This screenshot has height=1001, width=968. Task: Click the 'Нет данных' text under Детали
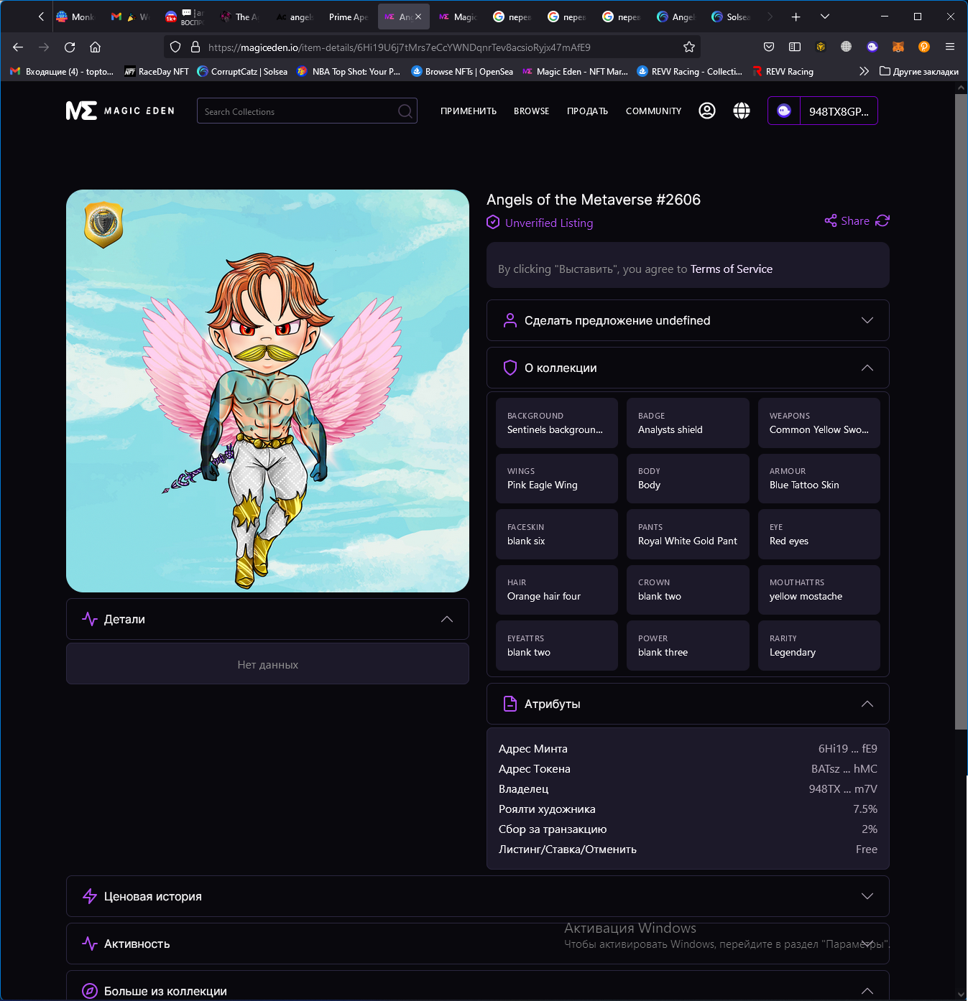[267, 665]
